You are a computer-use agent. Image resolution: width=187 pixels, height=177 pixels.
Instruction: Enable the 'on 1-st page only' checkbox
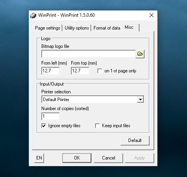100,71
